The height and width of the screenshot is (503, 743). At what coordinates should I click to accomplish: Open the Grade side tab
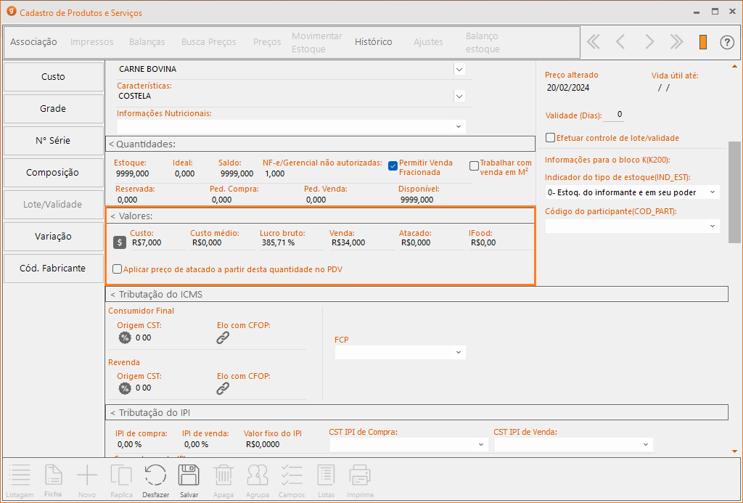point(54,109)
